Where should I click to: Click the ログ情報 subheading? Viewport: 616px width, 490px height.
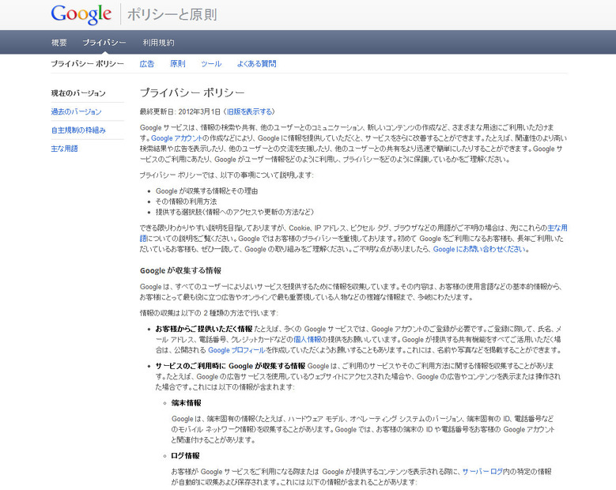pyautogui.click(x=185, y=455)
